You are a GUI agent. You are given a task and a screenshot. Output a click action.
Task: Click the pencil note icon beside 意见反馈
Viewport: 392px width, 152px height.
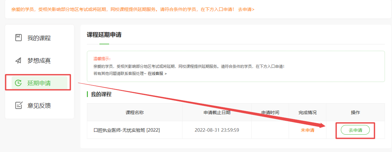click(19, 105)
